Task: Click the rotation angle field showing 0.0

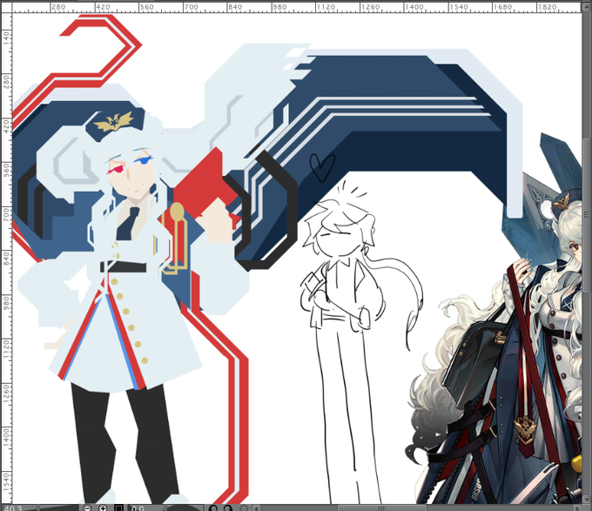Action: click(145, 508)
